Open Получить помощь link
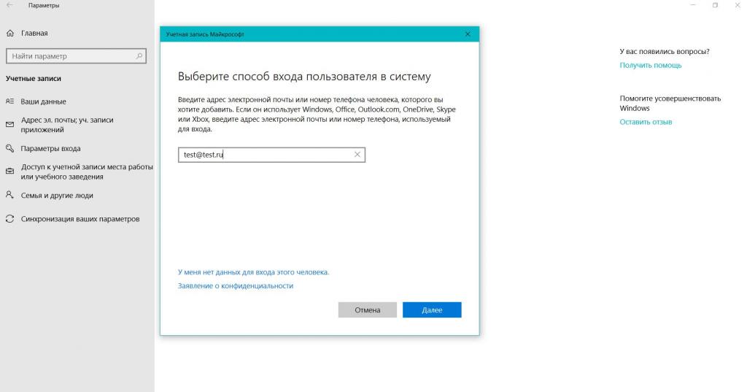 [x=651, y=66]
